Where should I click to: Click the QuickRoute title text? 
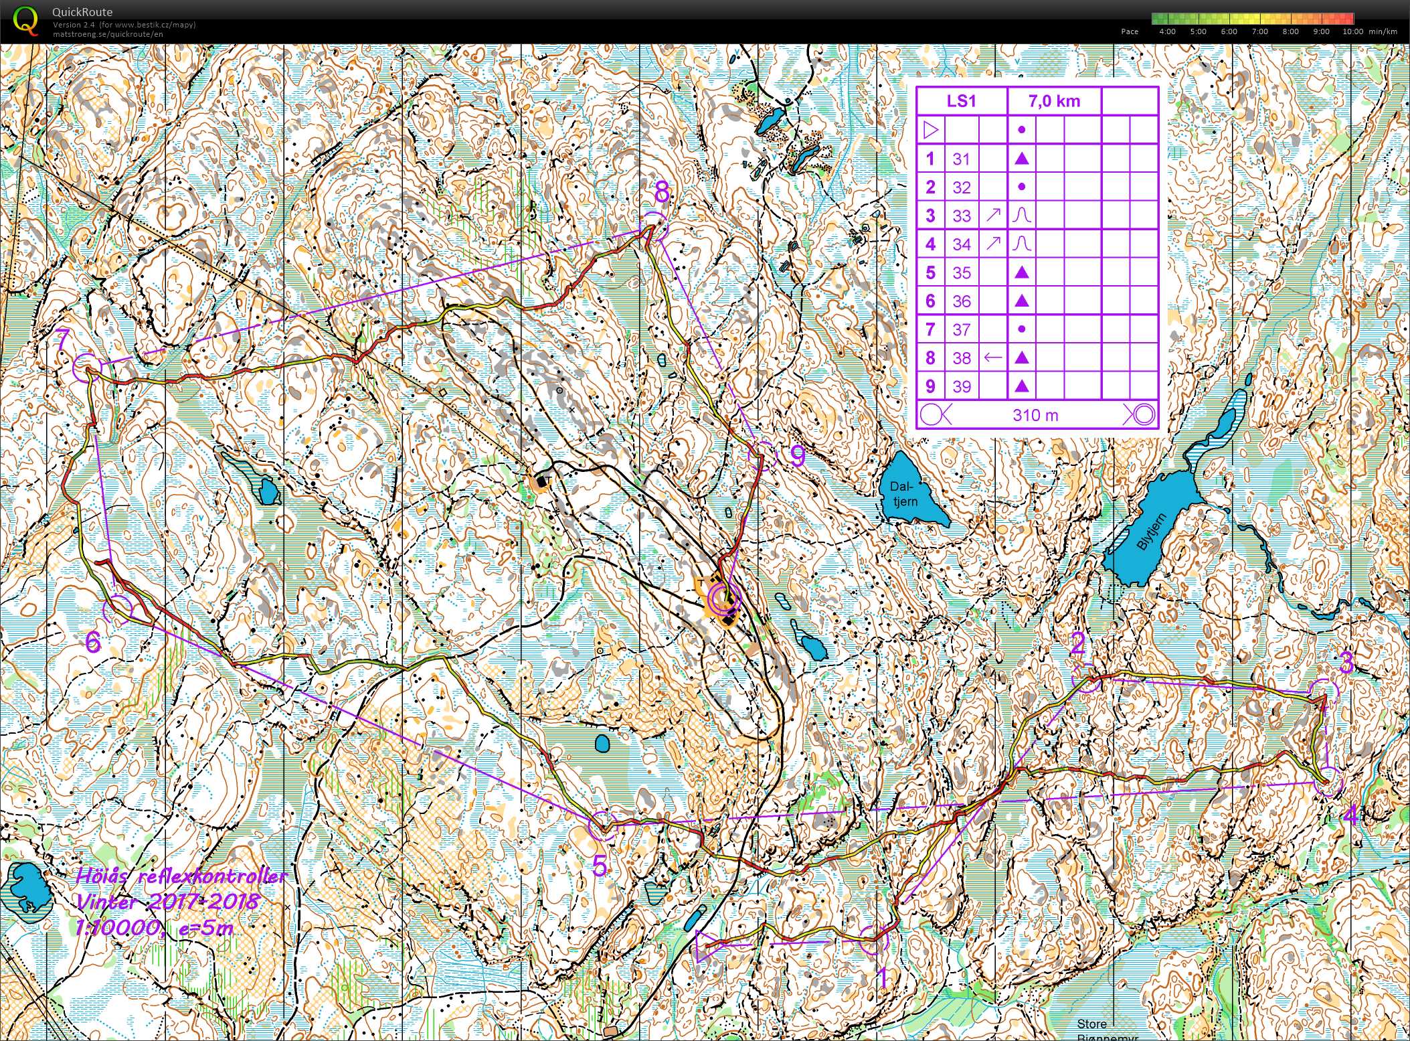point(82,12)
